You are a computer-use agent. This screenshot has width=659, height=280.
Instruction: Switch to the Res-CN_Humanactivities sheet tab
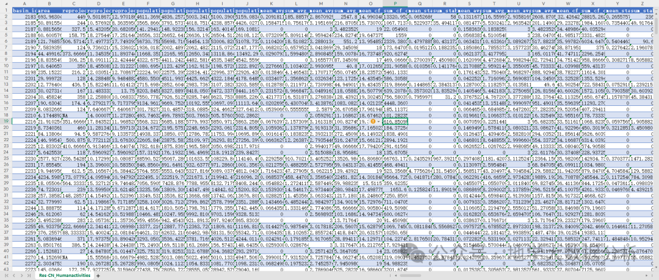pyautogui.click(x=64, y=276)
